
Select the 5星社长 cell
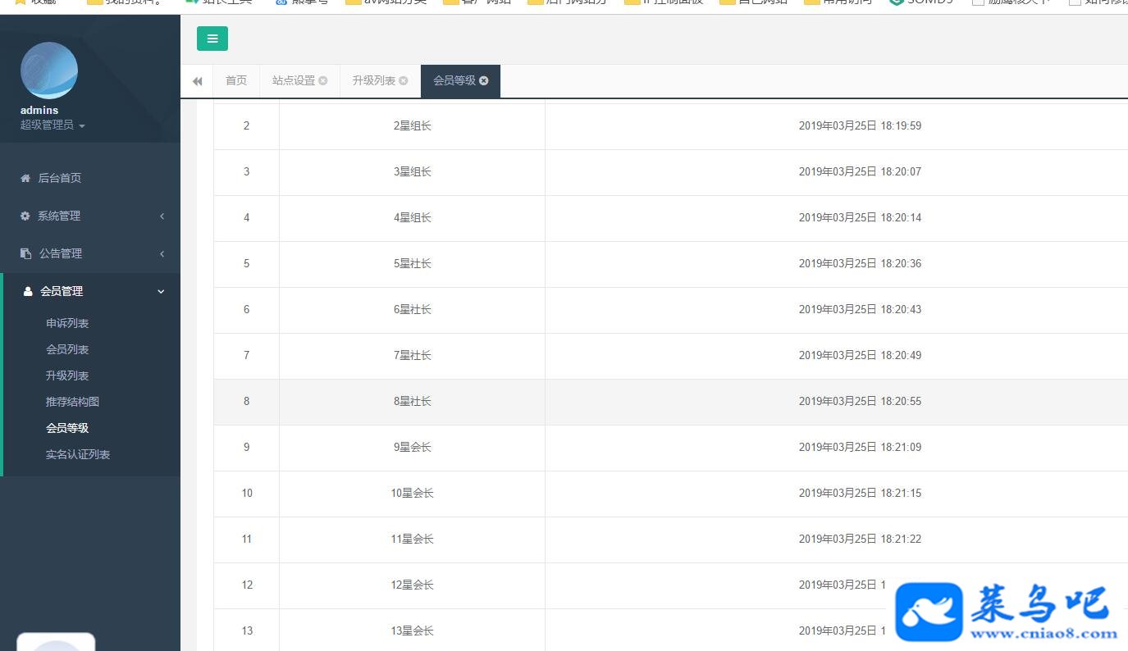pos(412,264)
